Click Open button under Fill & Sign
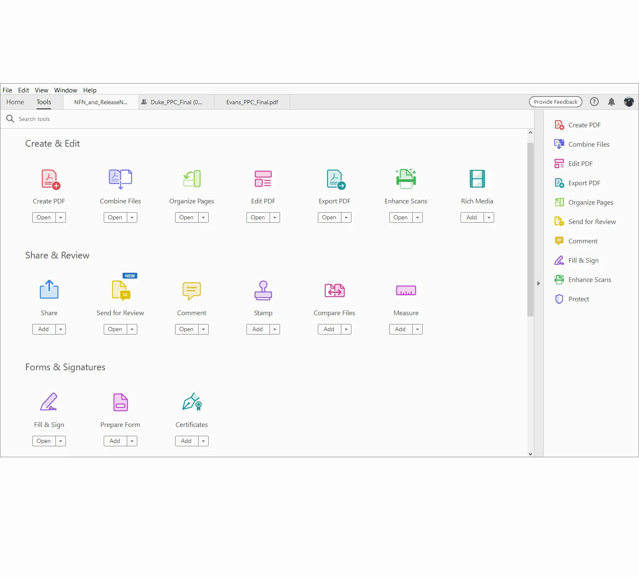This screenshot has width=639, height=577. [44, 441]
